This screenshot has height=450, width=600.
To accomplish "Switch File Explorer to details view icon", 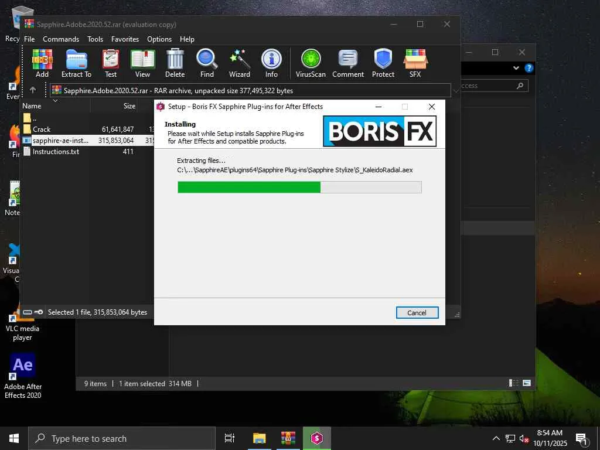I will coord(513,383).
